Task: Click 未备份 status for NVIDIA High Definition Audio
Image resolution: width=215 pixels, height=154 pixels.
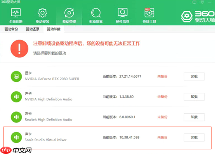Action: coord(162,97)
